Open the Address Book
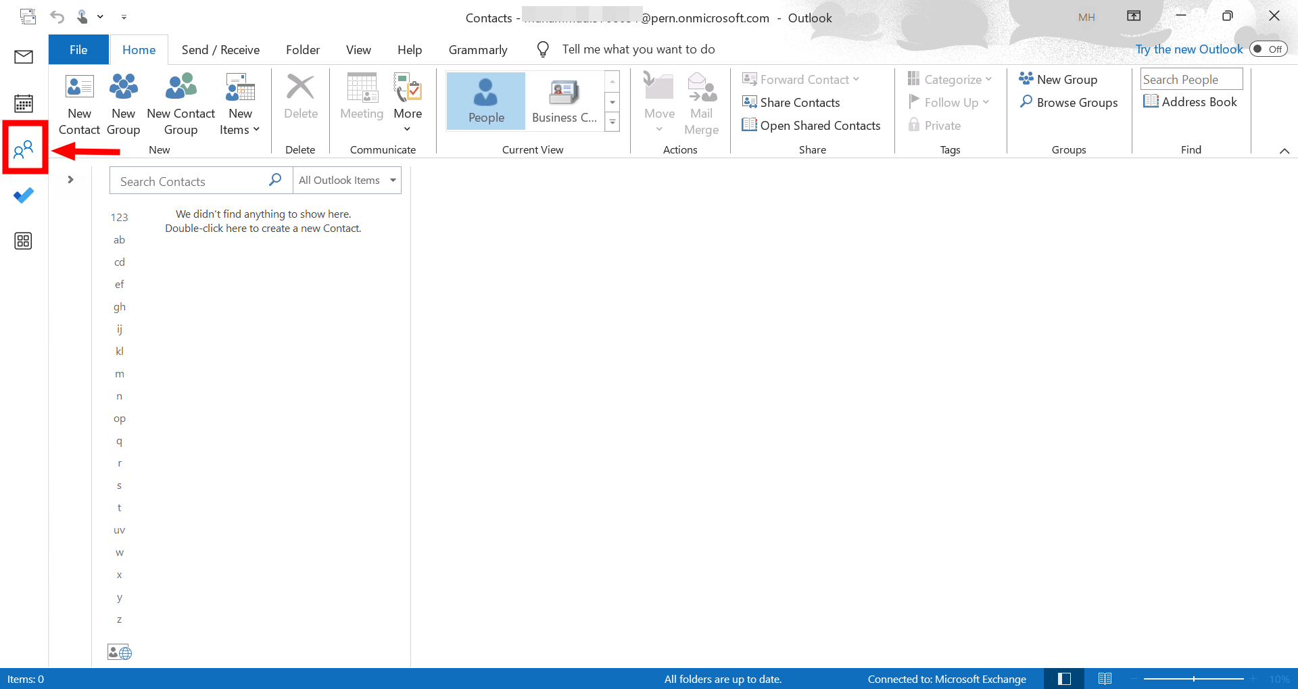Image resolution: width=1298 pixels, height=689 pixels. coord(1191,102)
